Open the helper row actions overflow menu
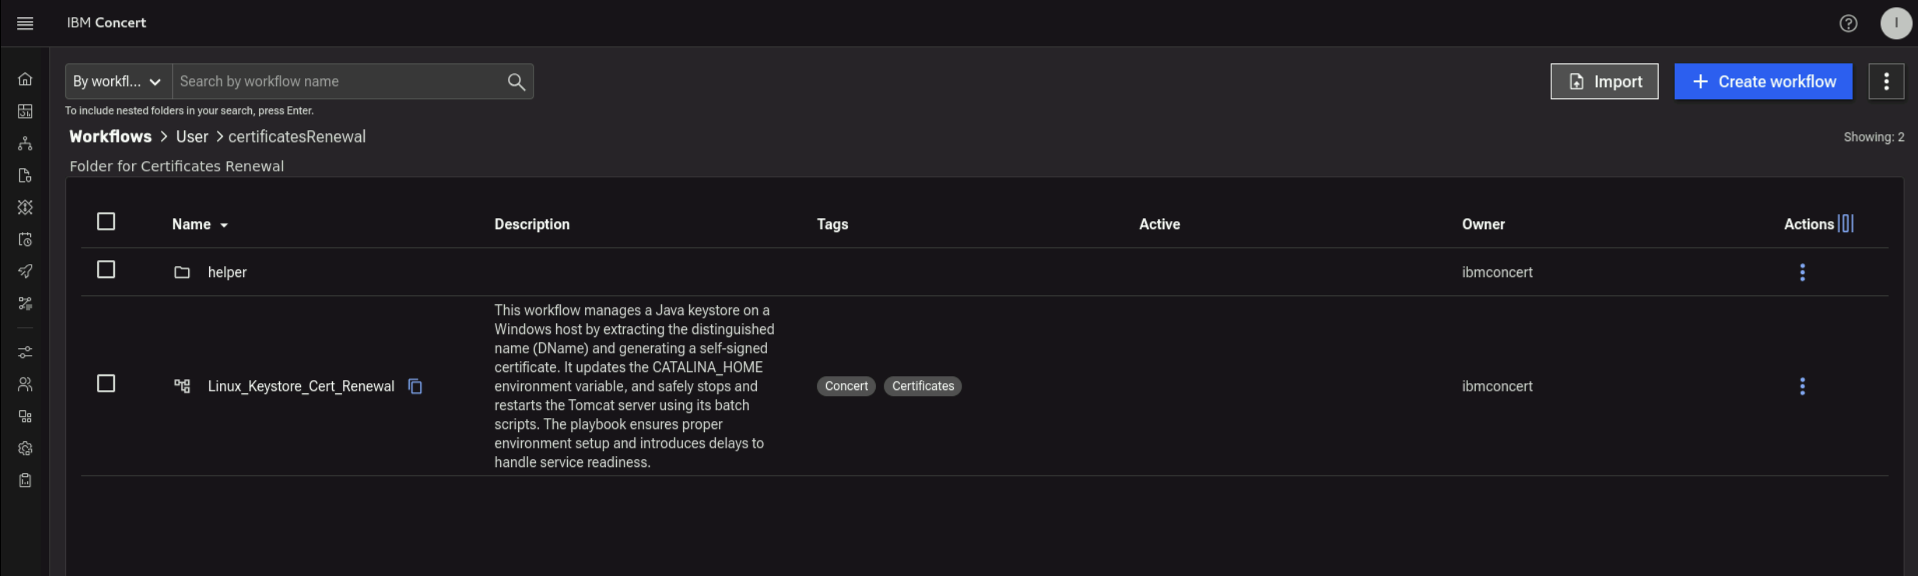The height and width of the screenshot is (576, 1918). pos(1802,272)
